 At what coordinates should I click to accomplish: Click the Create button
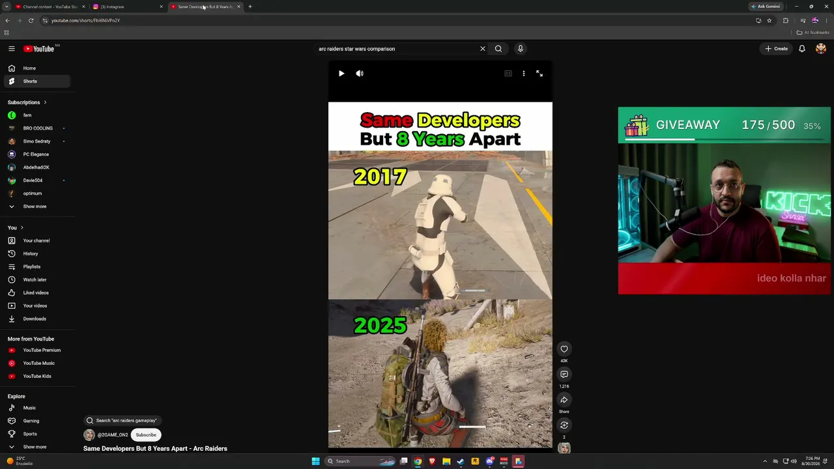(x=777, y=49)
